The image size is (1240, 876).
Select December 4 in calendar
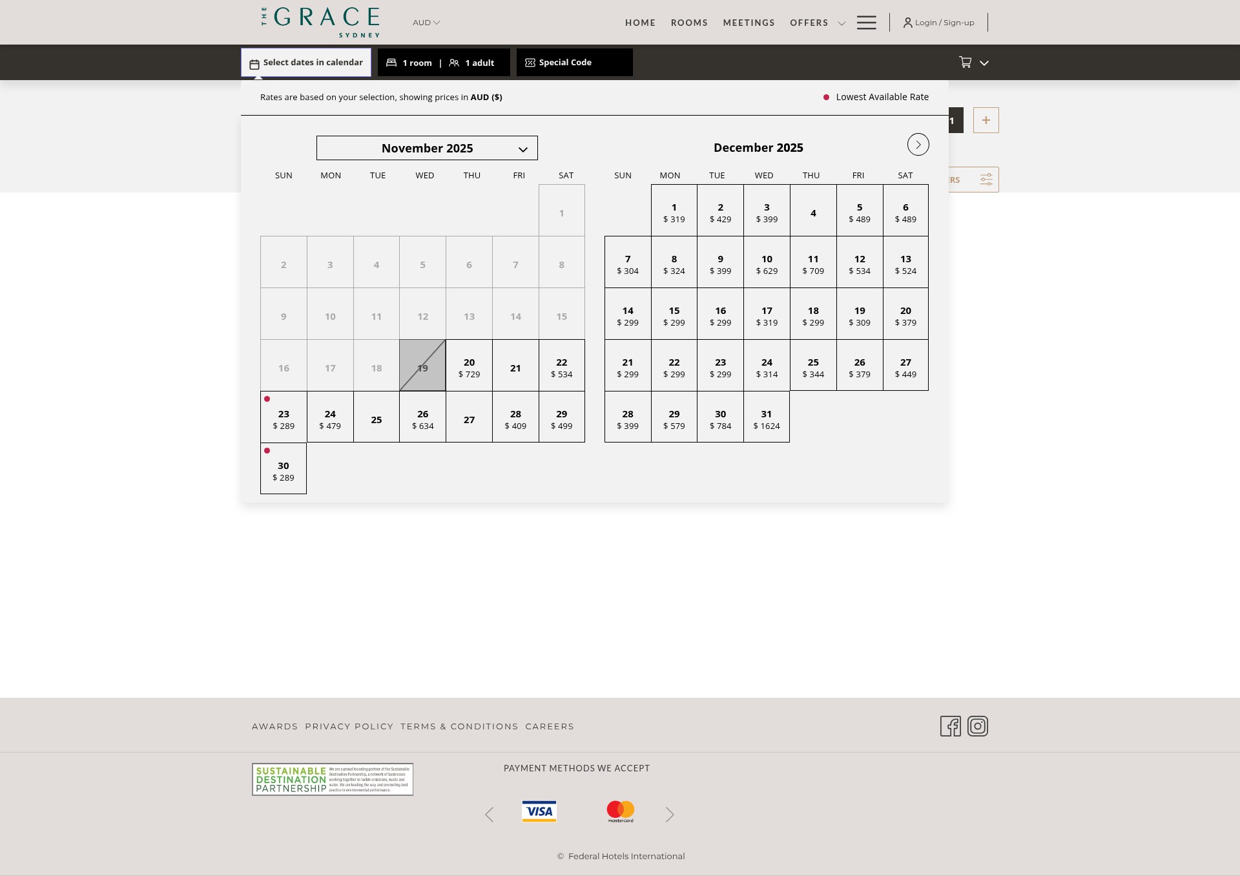[813, 210]
